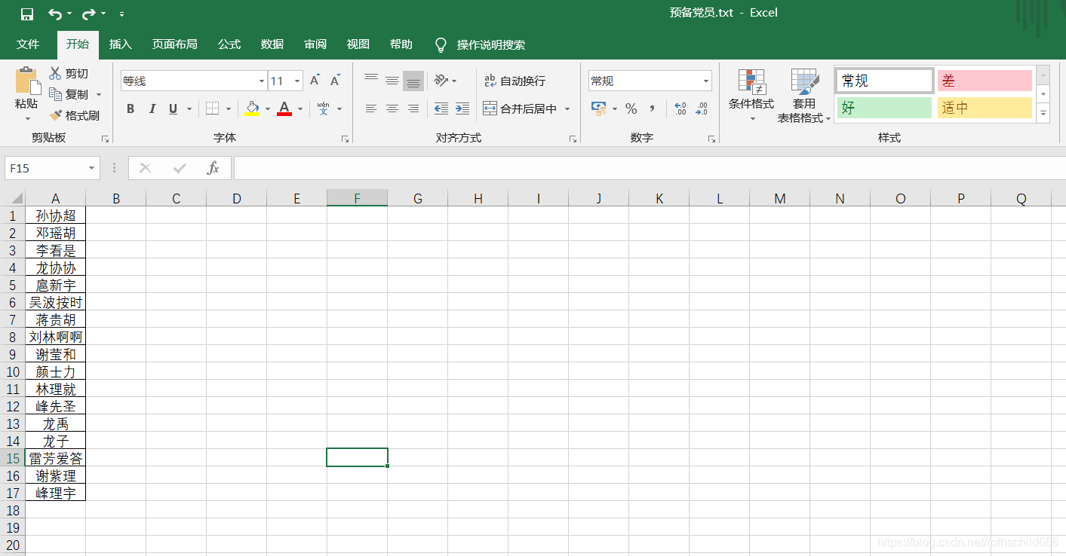
Task: Click the Decrease Indent icon
Action: (441, 108)
